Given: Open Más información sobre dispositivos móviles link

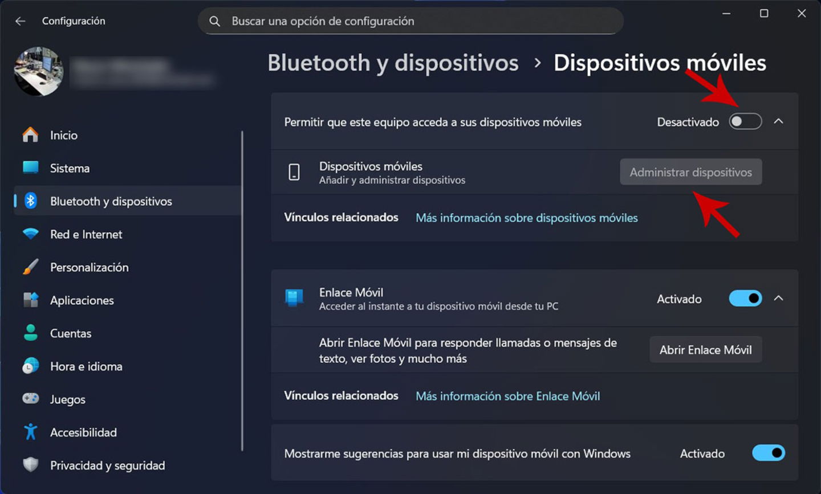Looking at the screenshot, I should click(527, 218).
